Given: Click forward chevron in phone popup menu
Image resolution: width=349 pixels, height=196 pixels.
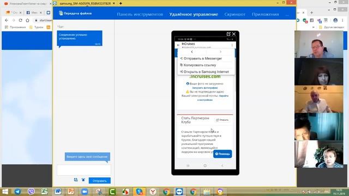Looking at the screenshot, I should pos(220,52).
